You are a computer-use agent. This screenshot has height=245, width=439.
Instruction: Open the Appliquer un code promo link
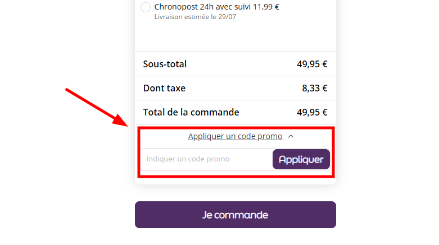pyautogui.click(x=235, y=136)
